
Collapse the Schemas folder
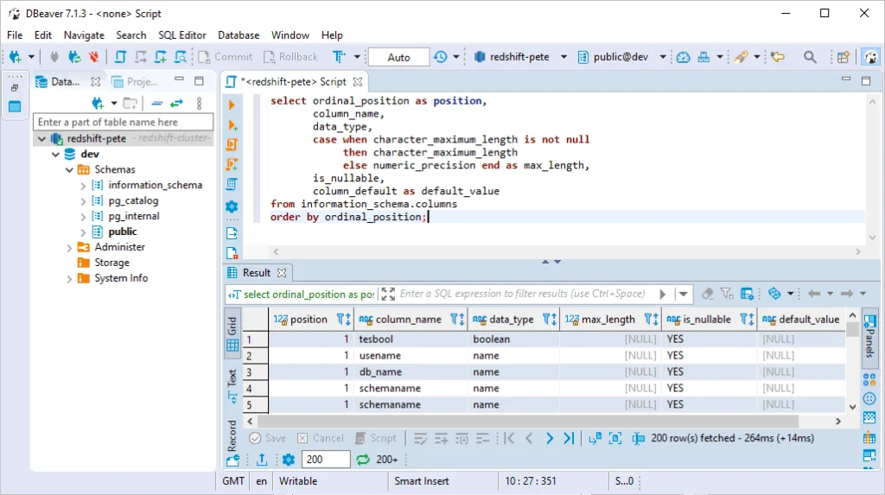[69, 169]
